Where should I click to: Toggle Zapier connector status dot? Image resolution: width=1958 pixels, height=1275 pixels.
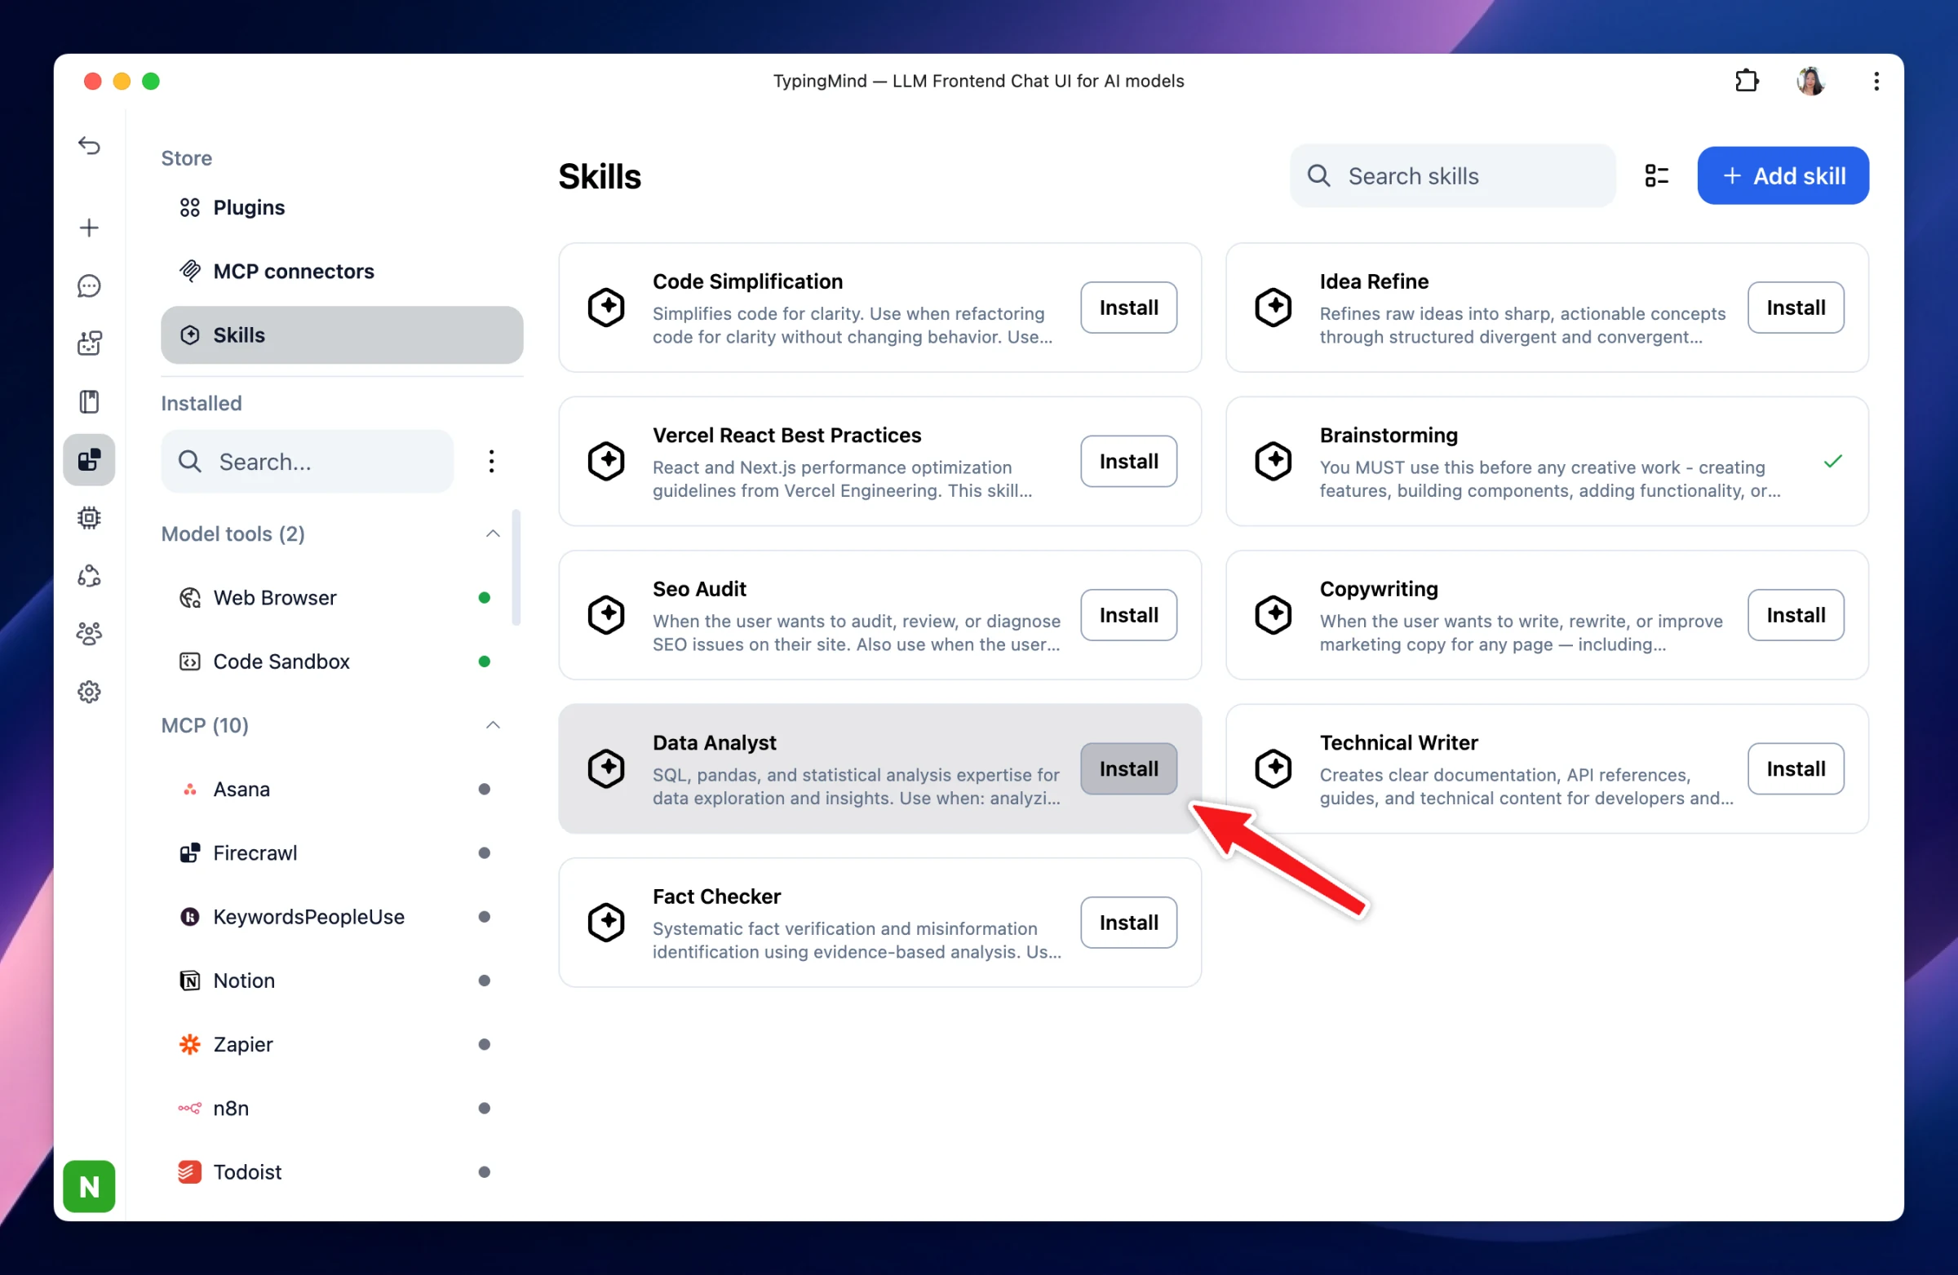pyautogui.click(x=484, y=1045)
